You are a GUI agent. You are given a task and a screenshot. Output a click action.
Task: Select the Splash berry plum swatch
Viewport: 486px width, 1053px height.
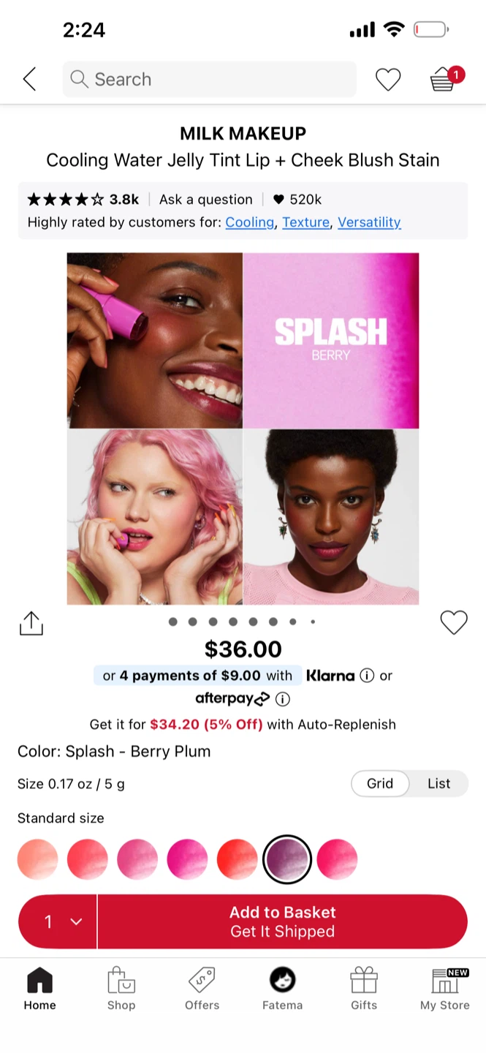coord(287,859)
